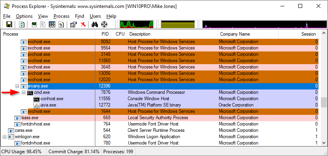Screen dimensions: 328x156
Task: Select the lsass.exe process row
Action: tap(160, 118)
